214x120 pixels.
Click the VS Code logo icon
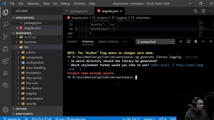4,3
